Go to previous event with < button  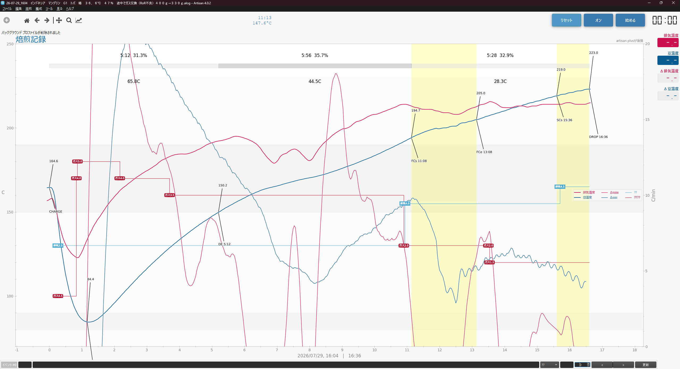click(x=602, y=365)
